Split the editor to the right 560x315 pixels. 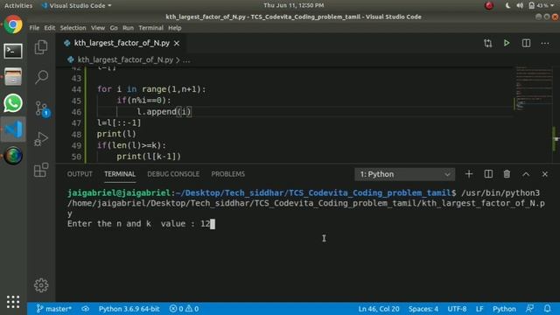pos(526,43)
